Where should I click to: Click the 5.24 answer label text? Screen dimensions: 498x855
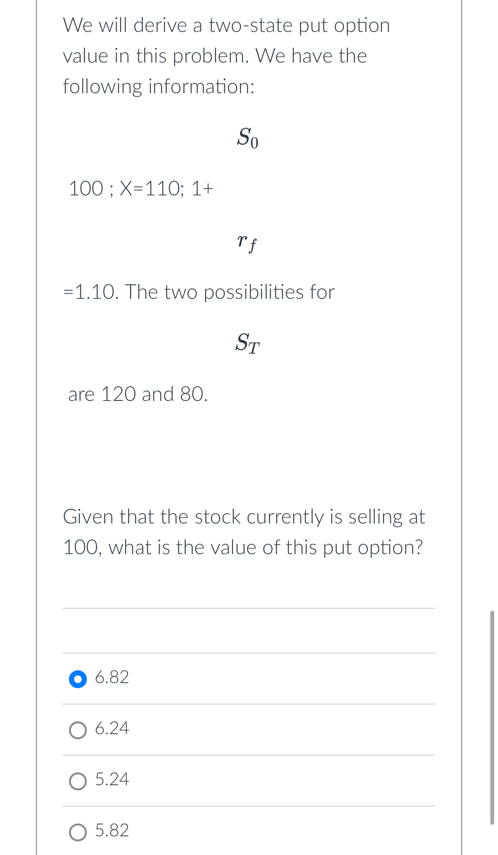(x=112, y=780)
